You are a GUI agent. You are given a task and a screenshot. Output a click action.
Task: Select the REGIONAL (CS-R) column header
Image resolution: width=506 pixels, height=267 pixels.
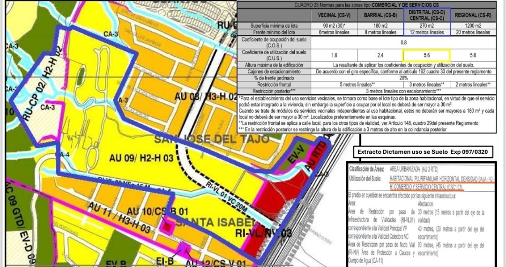472,15
